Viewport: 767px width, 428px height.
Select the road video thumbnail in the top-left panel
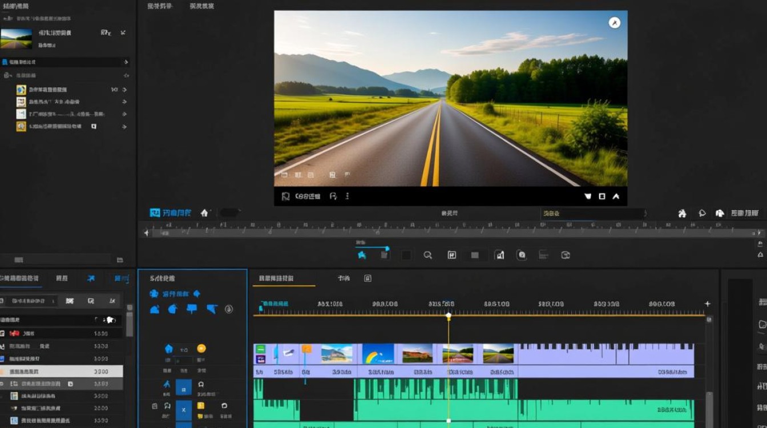pyautogui.click(x=16, y=39)
